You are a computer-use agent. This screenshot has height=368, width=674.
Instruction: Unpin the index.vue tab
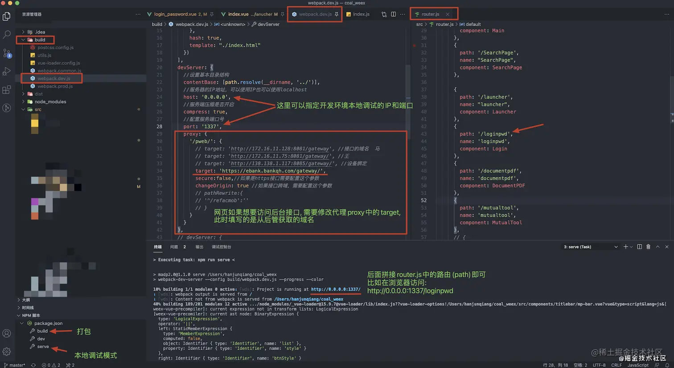tap(282, 14)
